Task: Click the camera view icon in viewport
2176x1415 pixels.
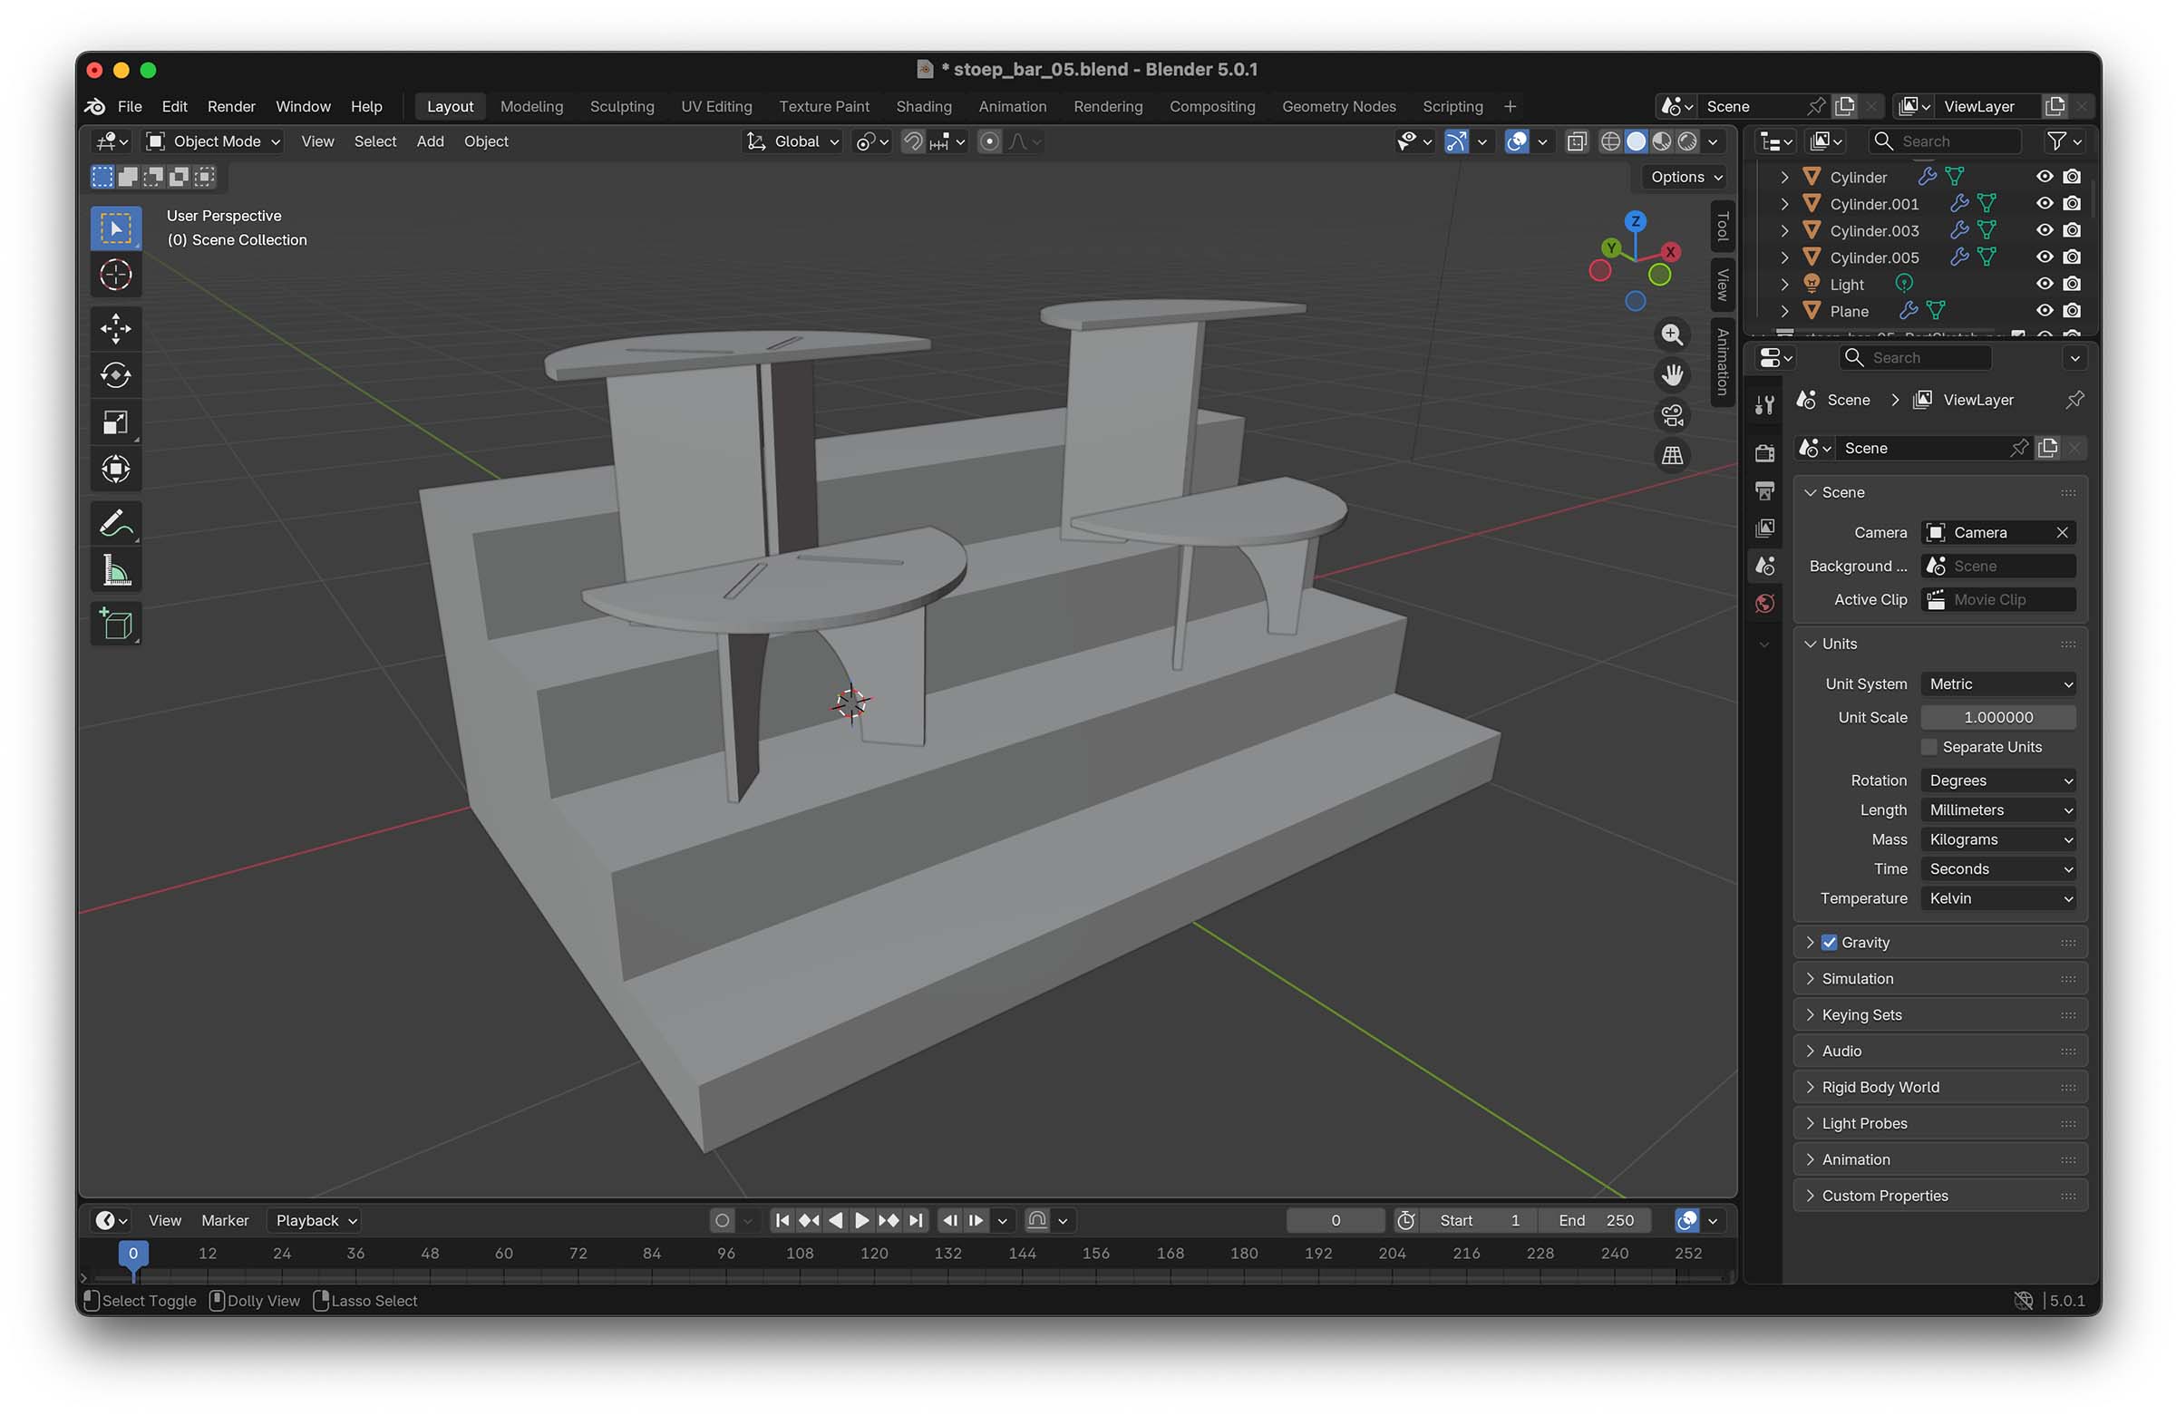Action: pos(1671,416)
